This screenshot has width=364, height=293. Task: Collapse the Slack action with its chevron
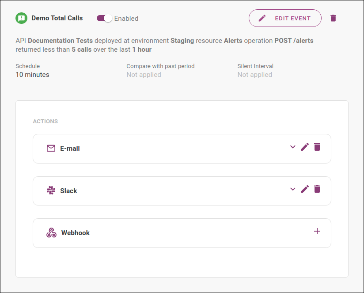tap(292, 189)
